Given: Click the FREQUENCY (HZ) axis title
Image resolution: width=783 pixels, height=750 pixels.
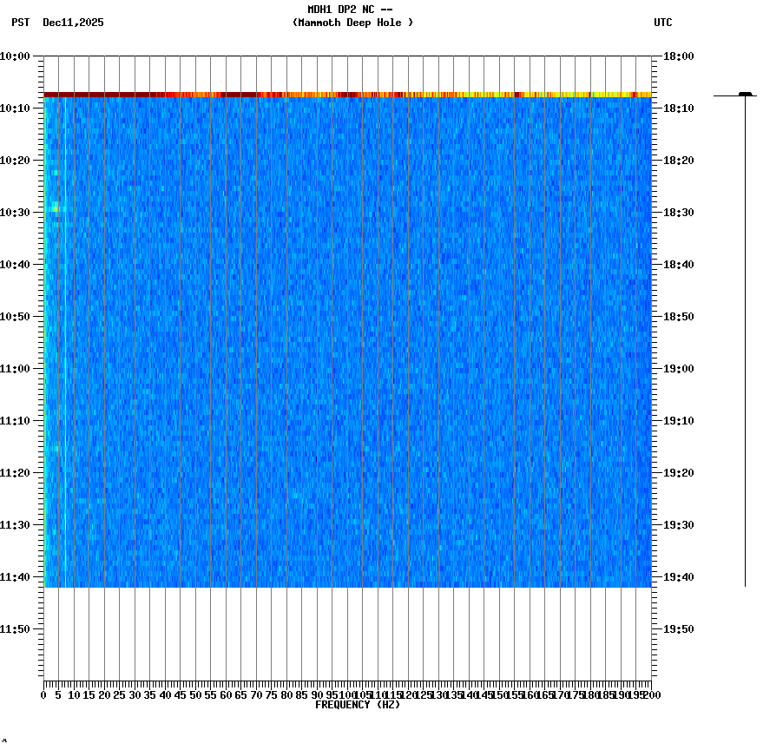Looking at the screenshot, I should pyautogui.click(x=359, y=705).
